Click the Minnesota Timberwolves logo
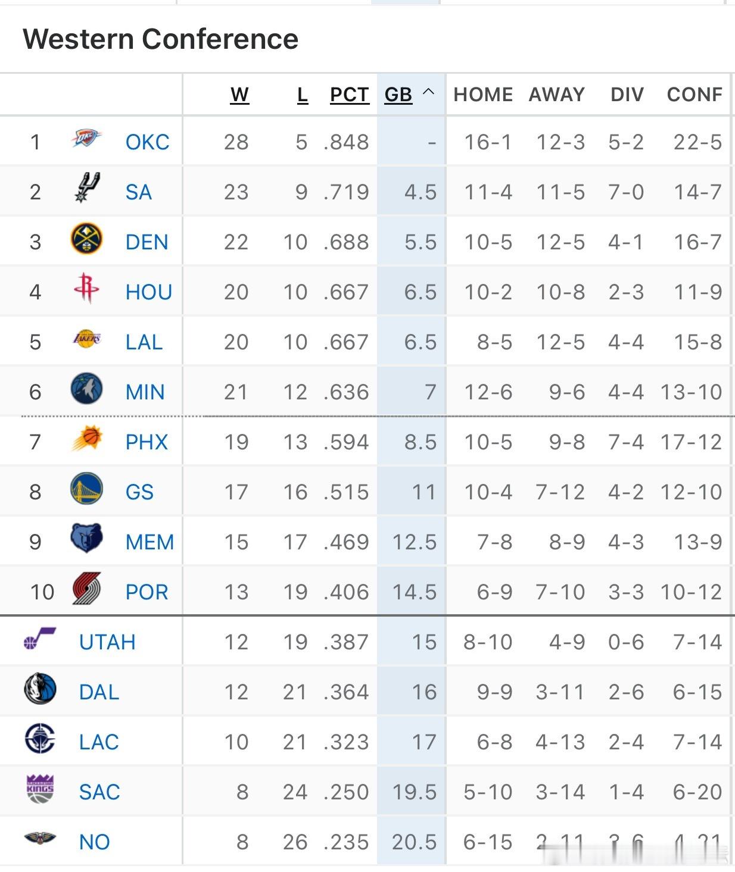The width and height of the screenshot is (735, 872). point(86,389)
